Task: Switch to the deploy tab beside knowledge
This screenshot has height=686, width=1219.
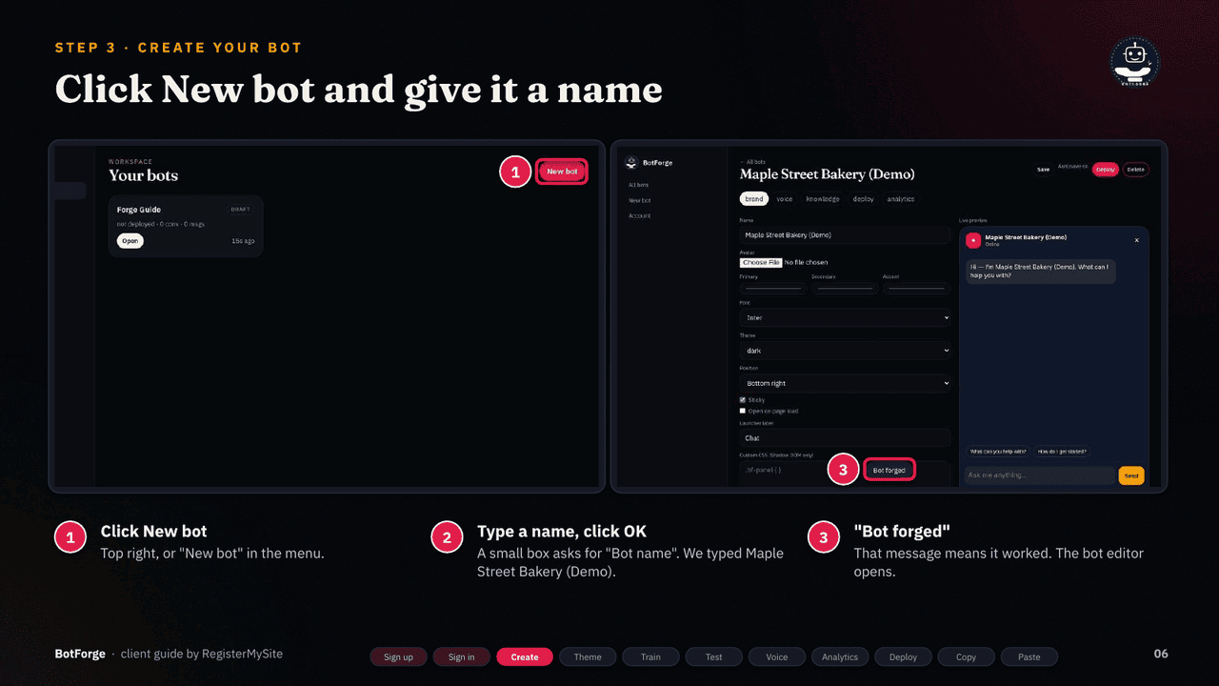Action: click(x=864, y=199)
